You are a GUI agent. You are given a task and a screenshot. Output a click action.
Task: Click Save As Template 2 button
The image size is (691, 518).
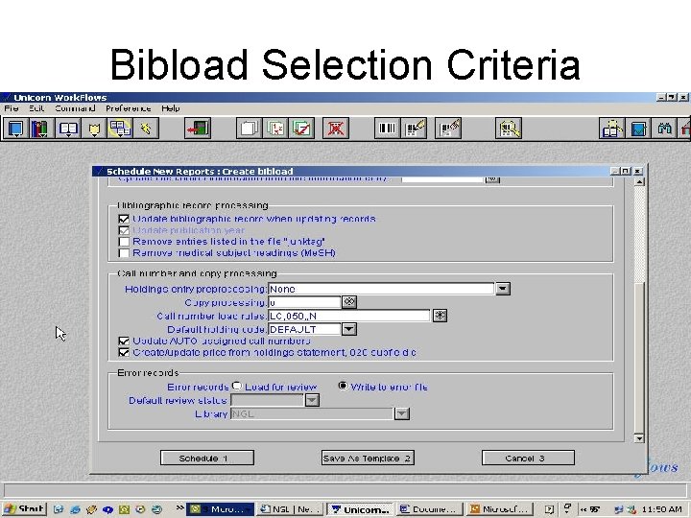(368, 459)
